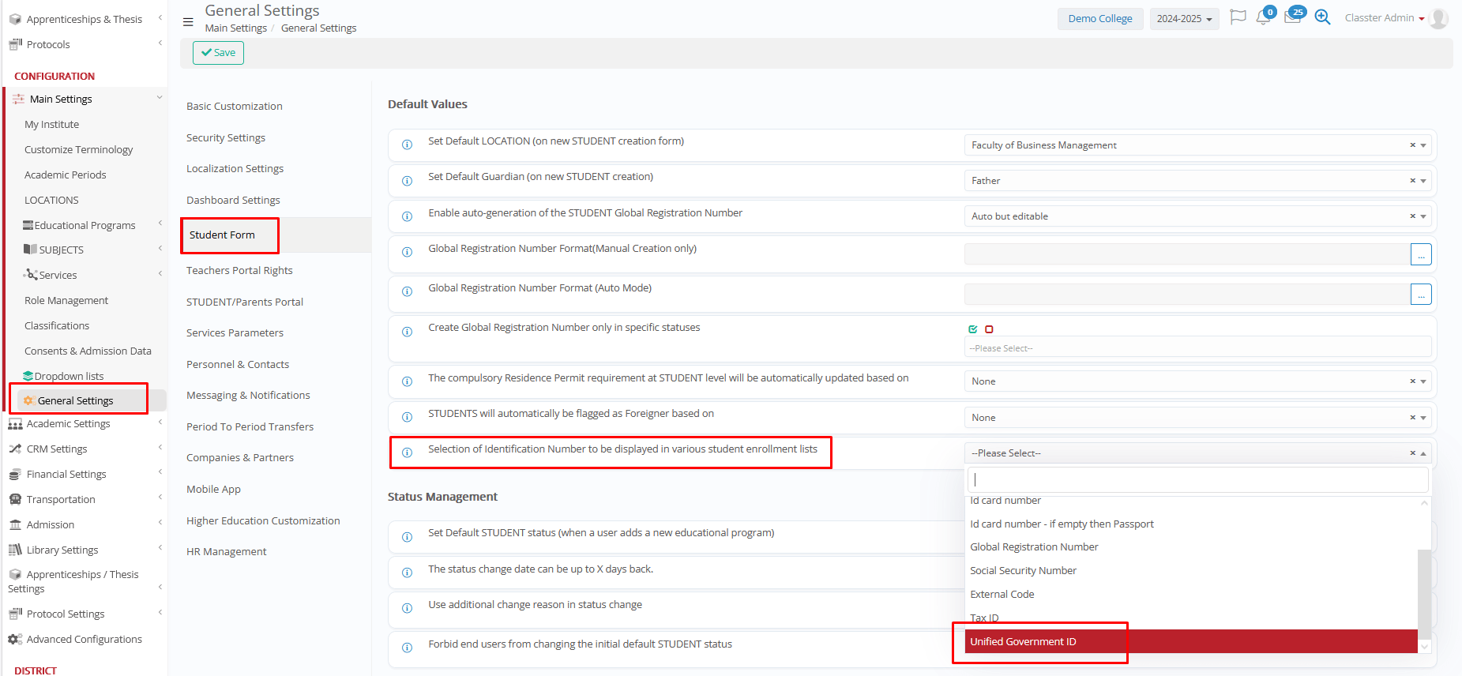This screenshot has height=676, width=1462.
Task: Open the messages envelope showing 25
Action: (1293, 17)
